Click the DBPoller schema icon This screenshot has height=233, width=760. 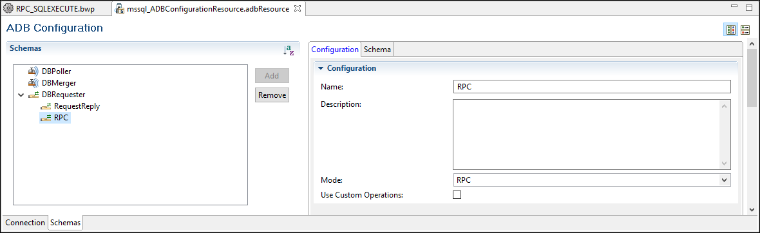coord(33,71)
